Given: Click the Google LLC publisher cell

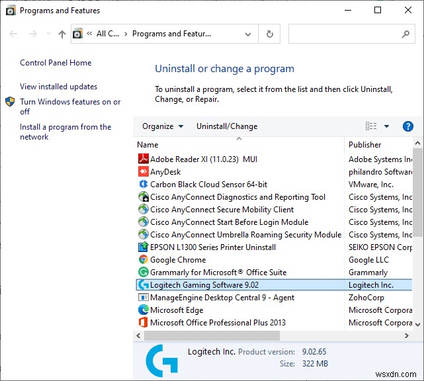Looking at the screenshot, I should [368, 259].
